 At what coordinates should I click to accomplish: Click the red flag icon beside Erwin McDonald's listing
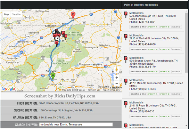[126, 15]
